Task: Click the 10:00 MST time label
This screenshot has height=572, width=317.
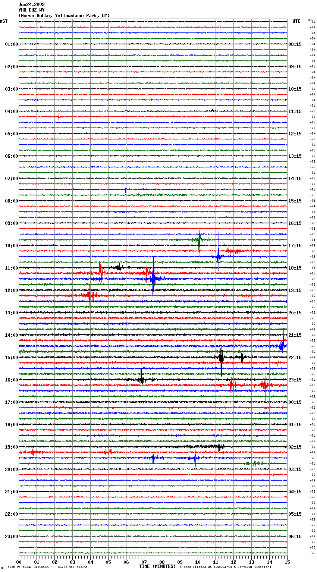Action: click(12, 246)
